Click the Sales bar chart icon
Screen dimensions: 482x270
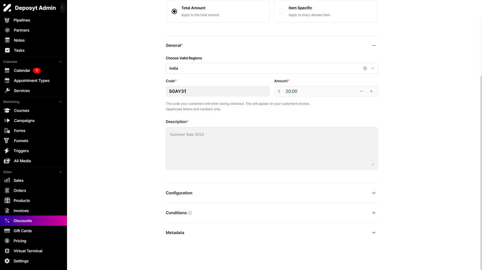[7, 180]
